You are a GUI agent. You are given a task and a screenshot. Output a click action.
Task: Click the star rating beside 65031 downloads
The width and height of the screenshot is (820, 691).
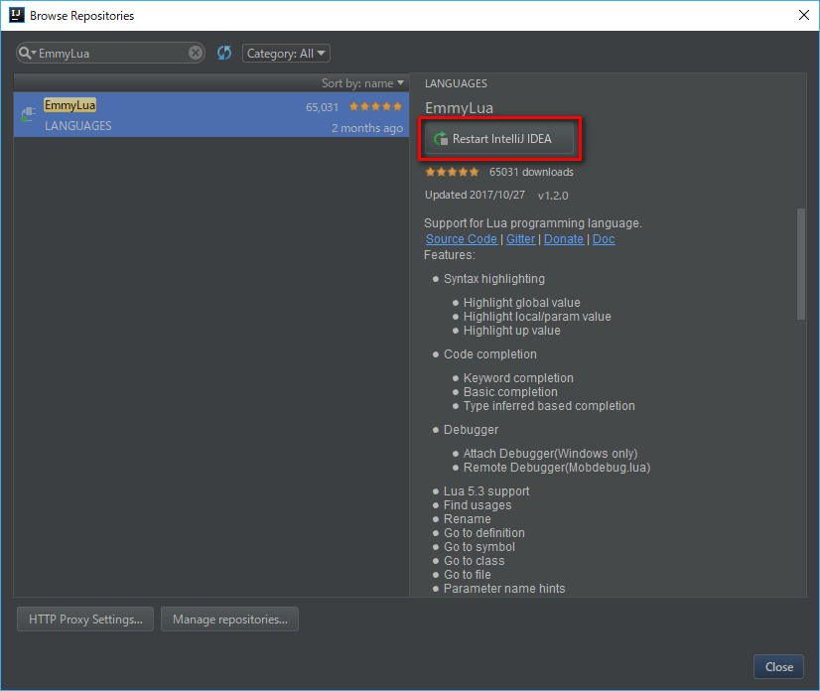click(x=452, y=172)
